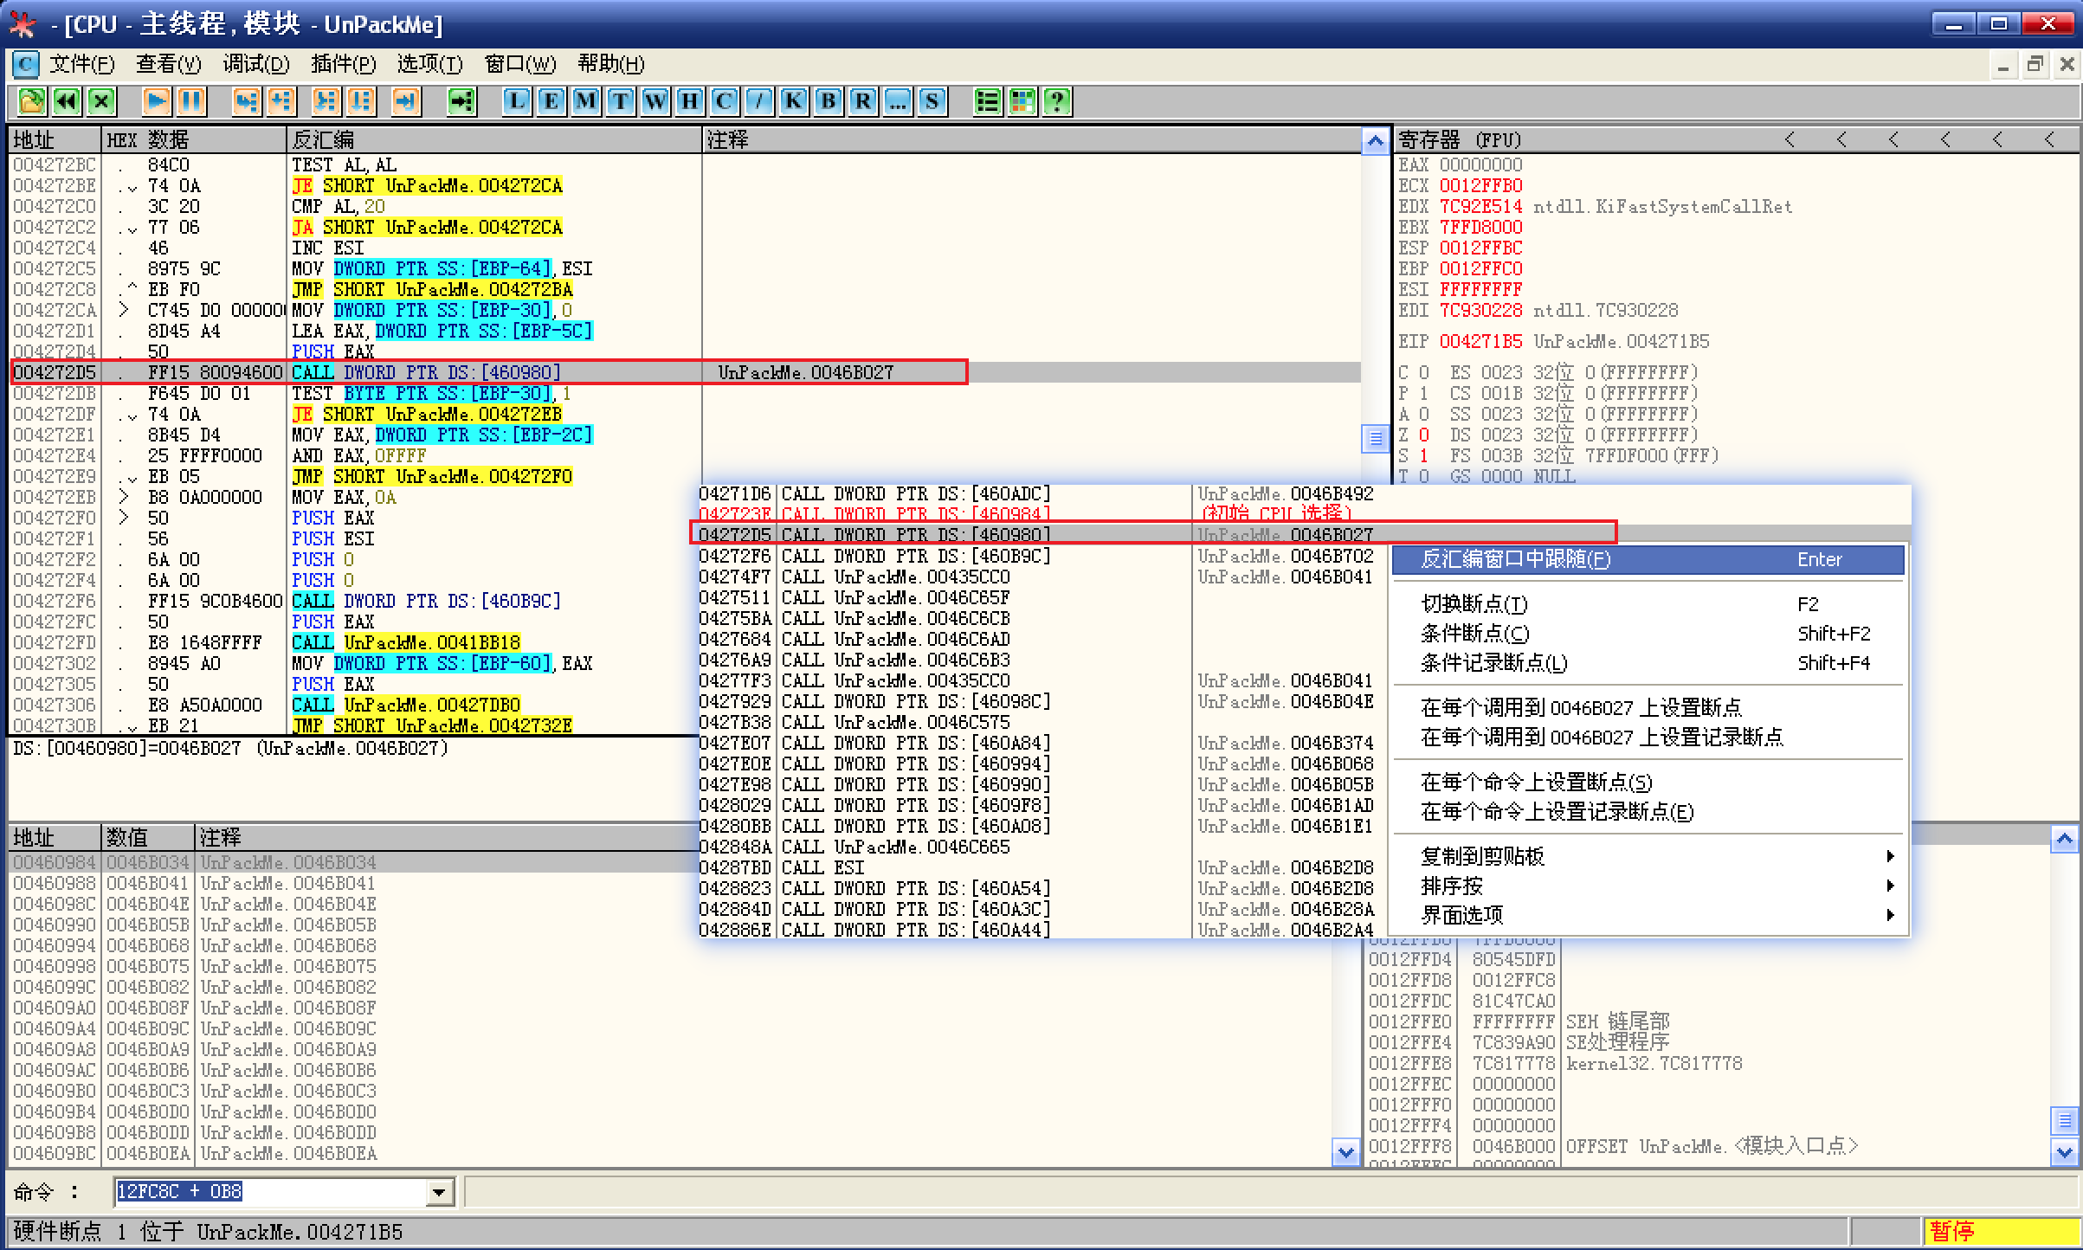Open the Call stack K button

coord(794,102)
